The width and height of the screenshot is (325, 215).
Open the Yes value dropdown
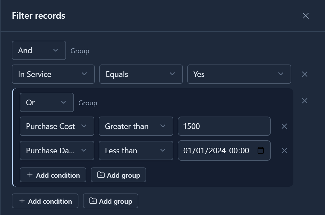point(239,74)
